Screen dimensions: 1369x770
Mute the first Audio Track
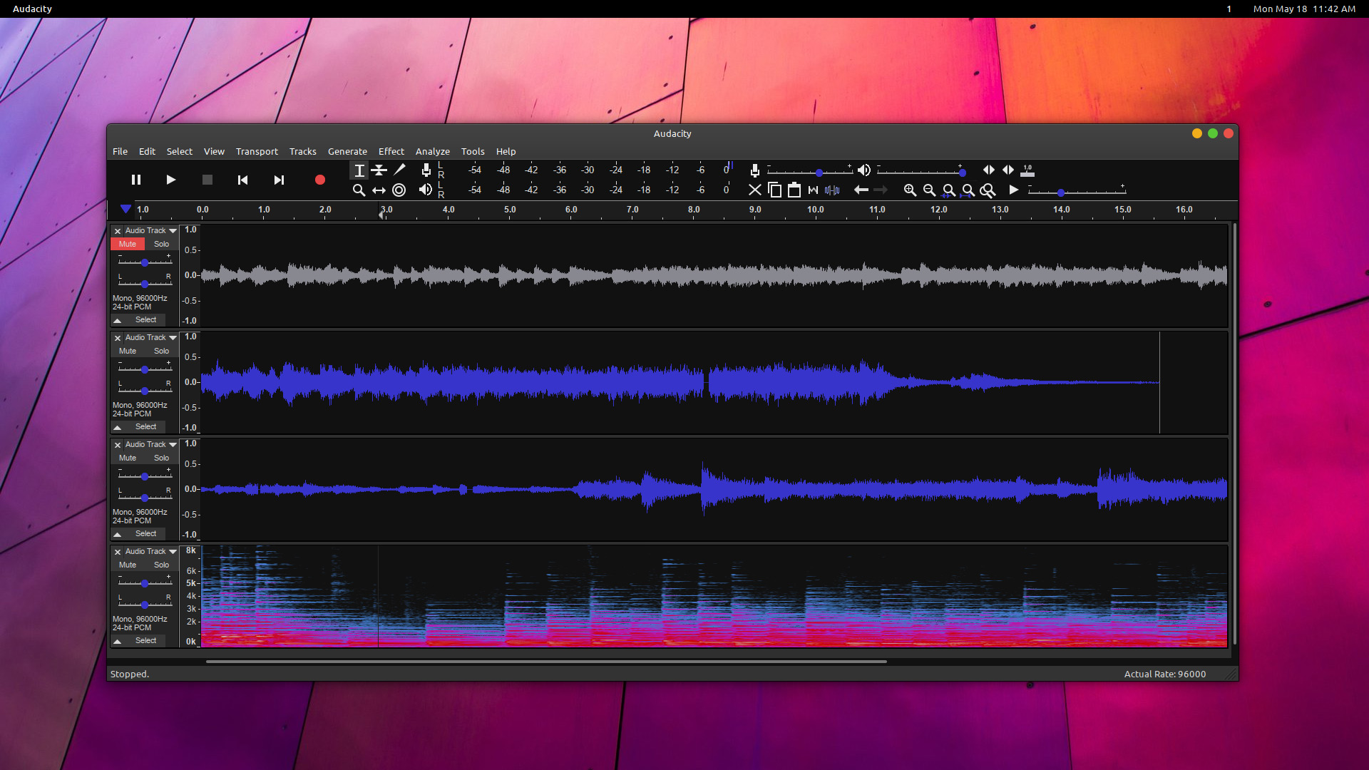(127, 244)
